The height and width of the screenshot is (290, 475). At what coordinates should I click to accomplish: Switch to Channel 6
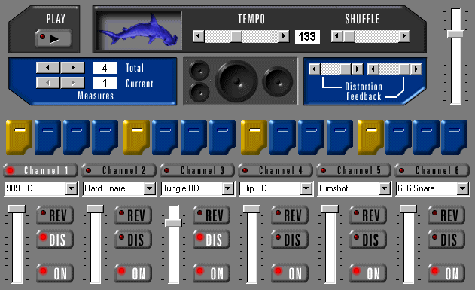pyautogui.click(x=432, y=170)
